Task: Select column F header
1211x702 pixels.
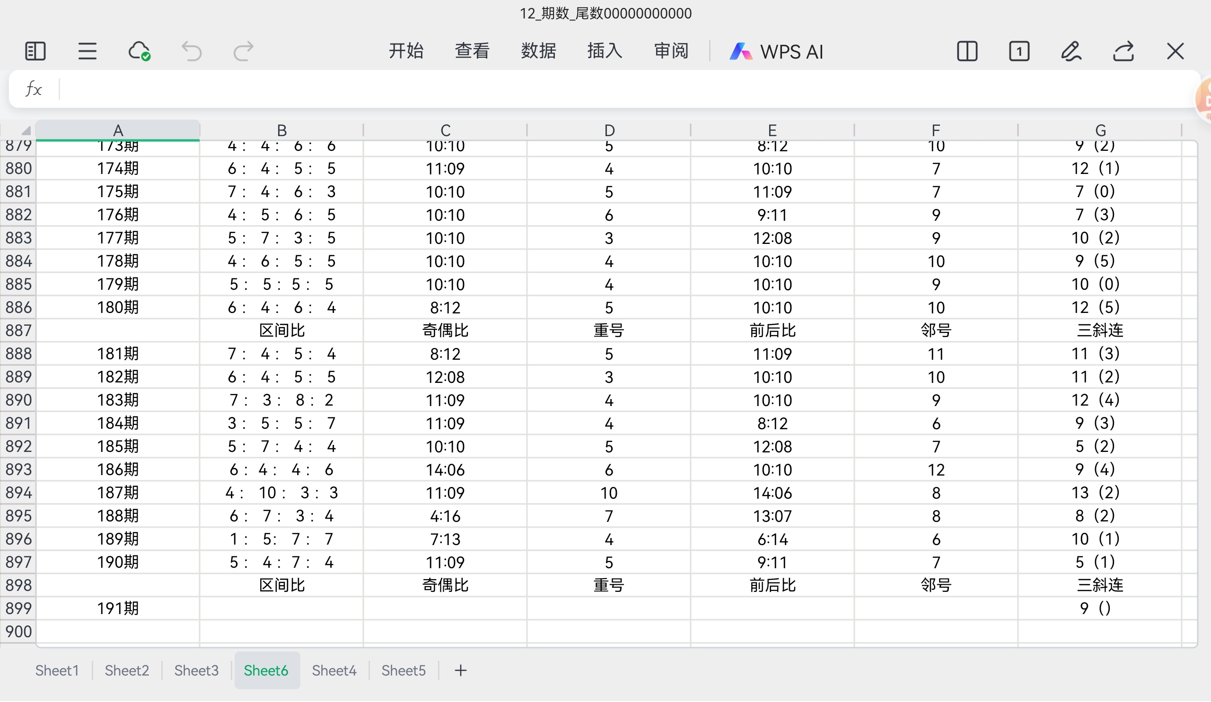Action: pos(936,130)
